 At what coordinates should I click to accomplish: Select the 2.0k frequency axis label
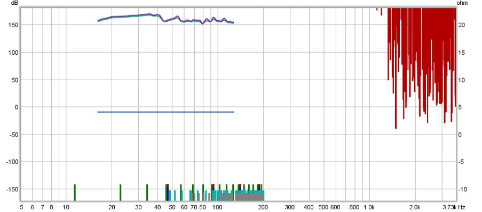(x=415, y=207)
